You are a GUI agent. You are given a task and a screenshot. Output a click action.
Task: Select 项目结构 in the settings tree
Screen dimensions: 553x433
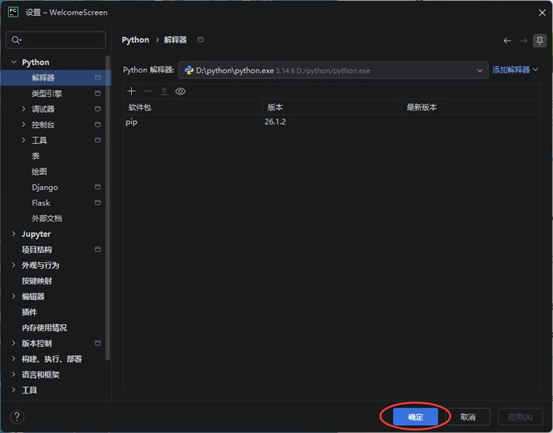(x=36, y=250)
